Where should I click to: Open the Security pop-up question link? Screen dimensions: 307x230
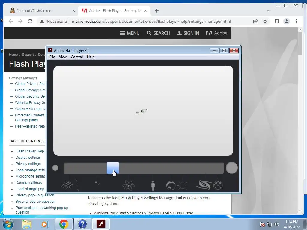35,202
